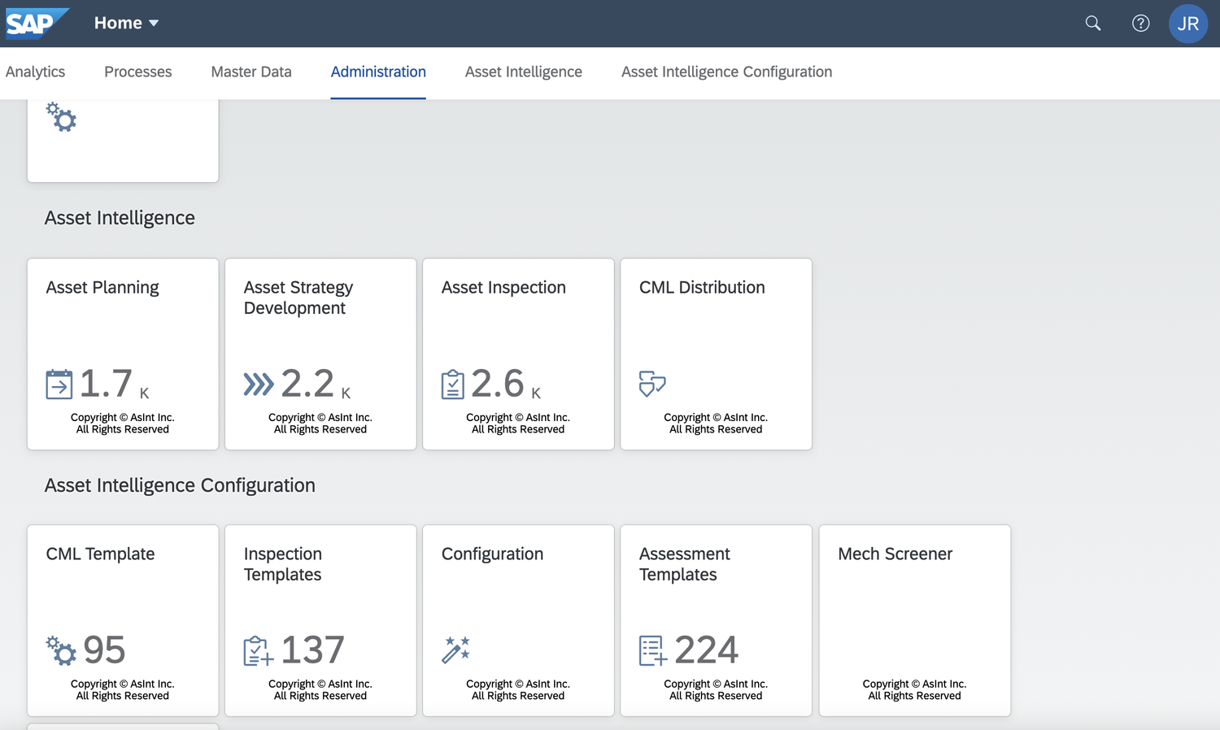Open the Home dropdown menu
This screenshot has width=1220, height=730.
(x=126, y=24)
